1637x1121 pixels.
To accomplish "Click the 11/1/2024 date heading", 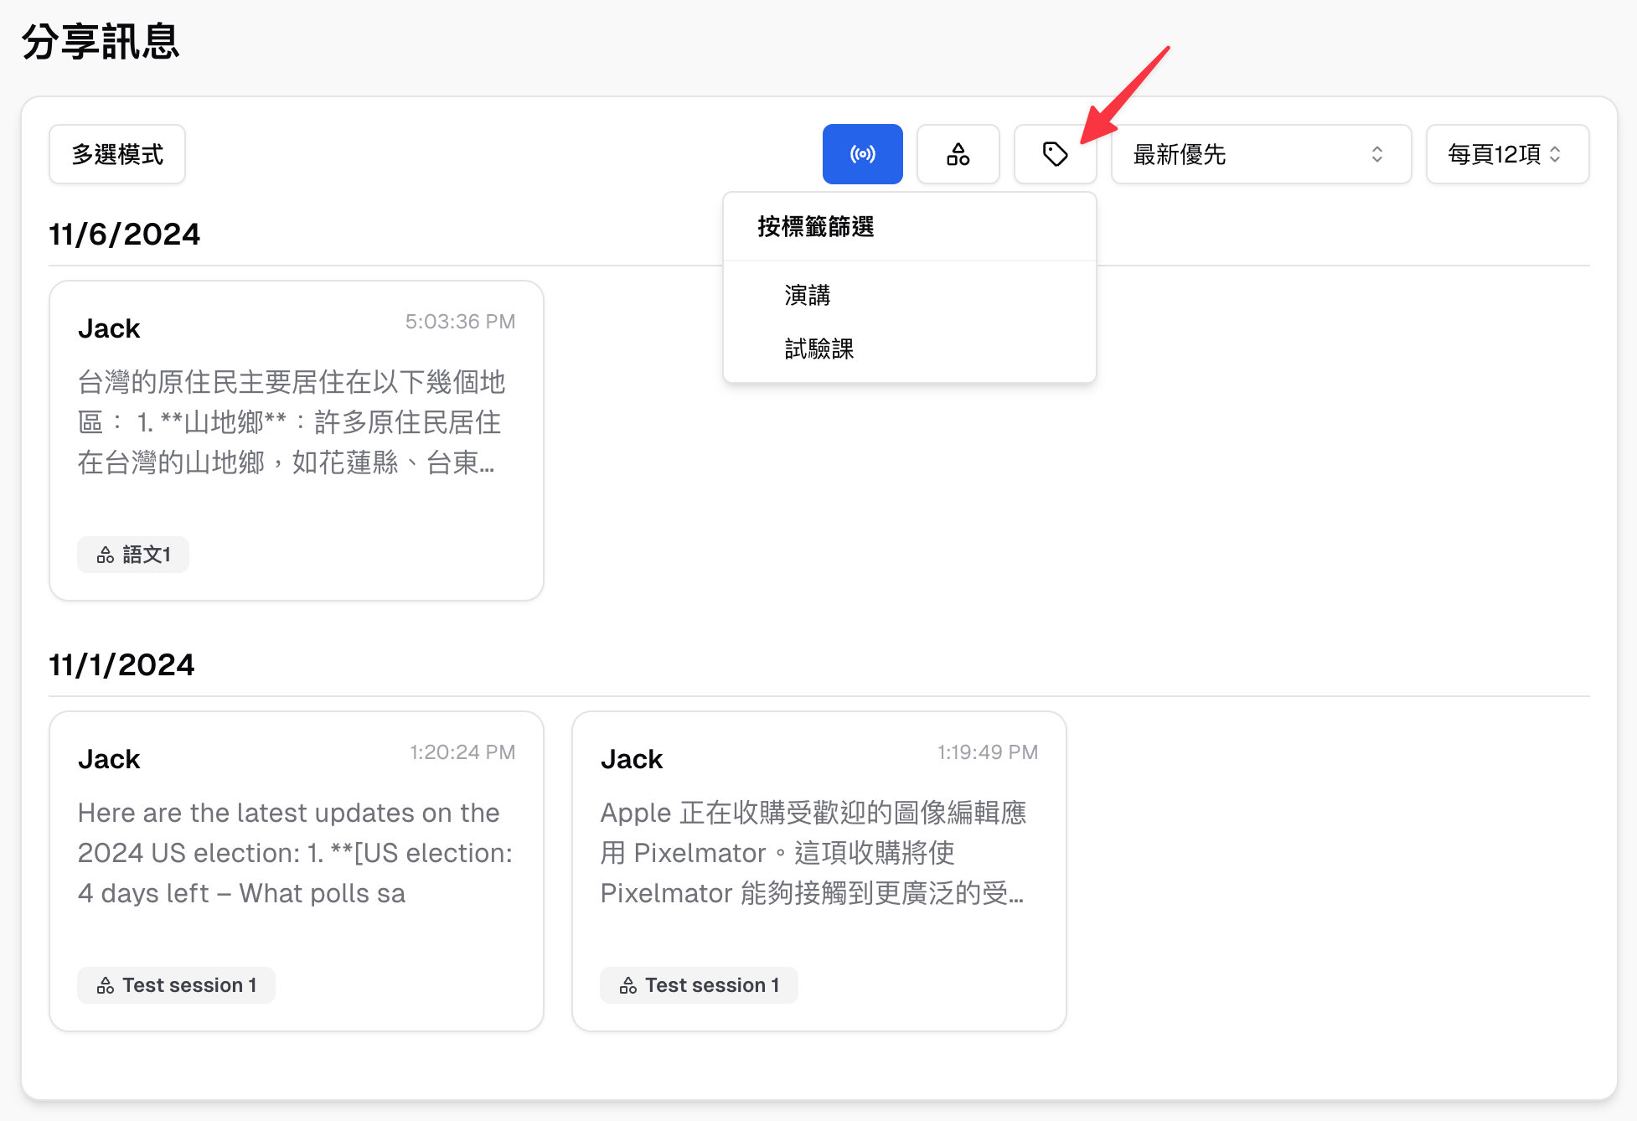I will tap(122, 664).
